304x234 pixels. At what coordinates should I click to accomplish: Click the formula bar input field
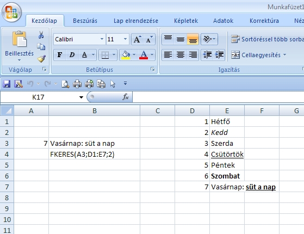218,97
